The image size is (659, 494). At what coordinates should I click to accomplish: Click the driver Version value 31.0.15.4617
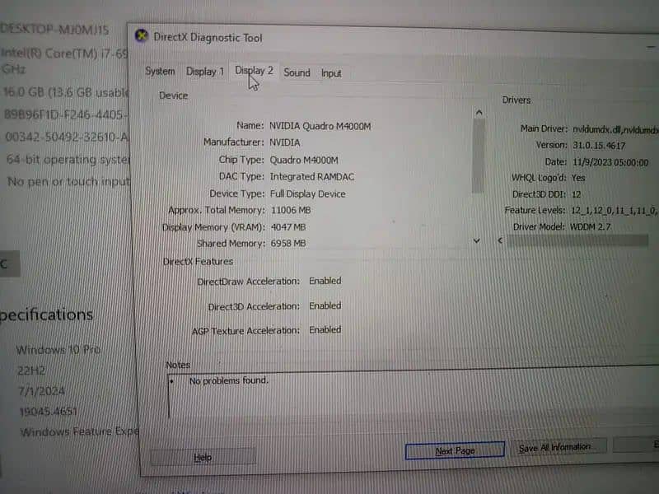click(x=603, y=145)
